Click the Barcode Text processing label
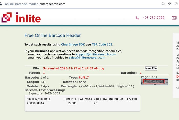Viewport: 179px width, 120px height. coord(45,90)
